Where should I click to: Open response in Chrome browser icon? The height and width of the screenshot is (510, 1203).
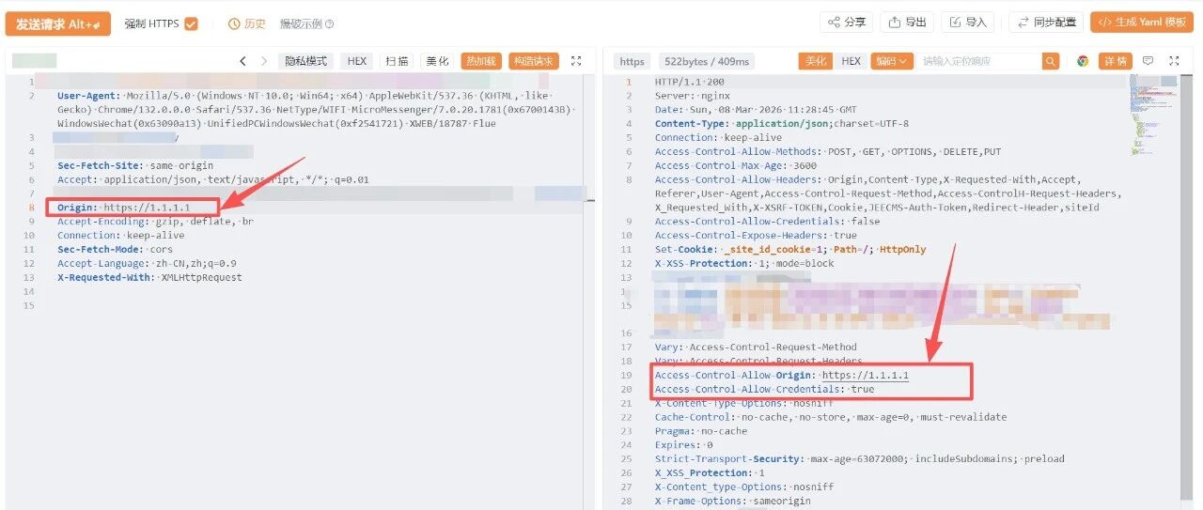click(x=1083, y=61)
